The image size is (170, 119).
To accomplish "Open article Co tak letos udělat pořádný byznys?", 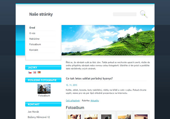I will (89, 78).
